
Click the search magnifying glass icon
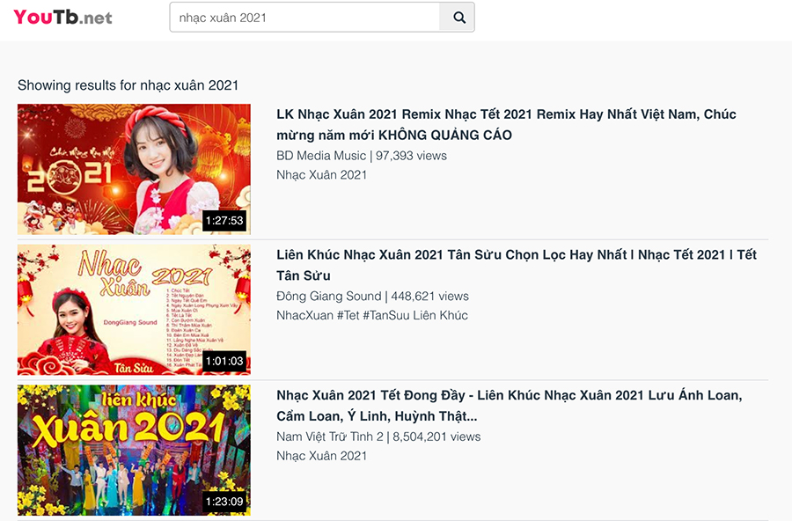click(x=457, y=17)
